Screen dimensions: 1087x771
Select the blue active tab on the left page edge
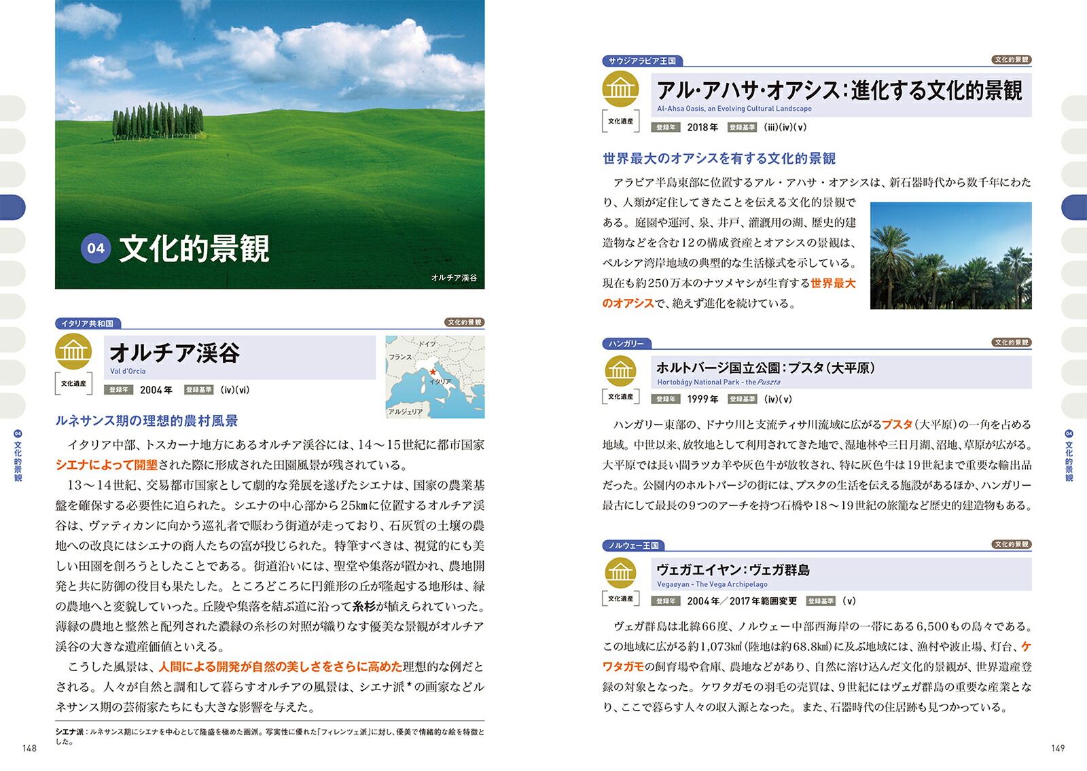click(12, 207)
